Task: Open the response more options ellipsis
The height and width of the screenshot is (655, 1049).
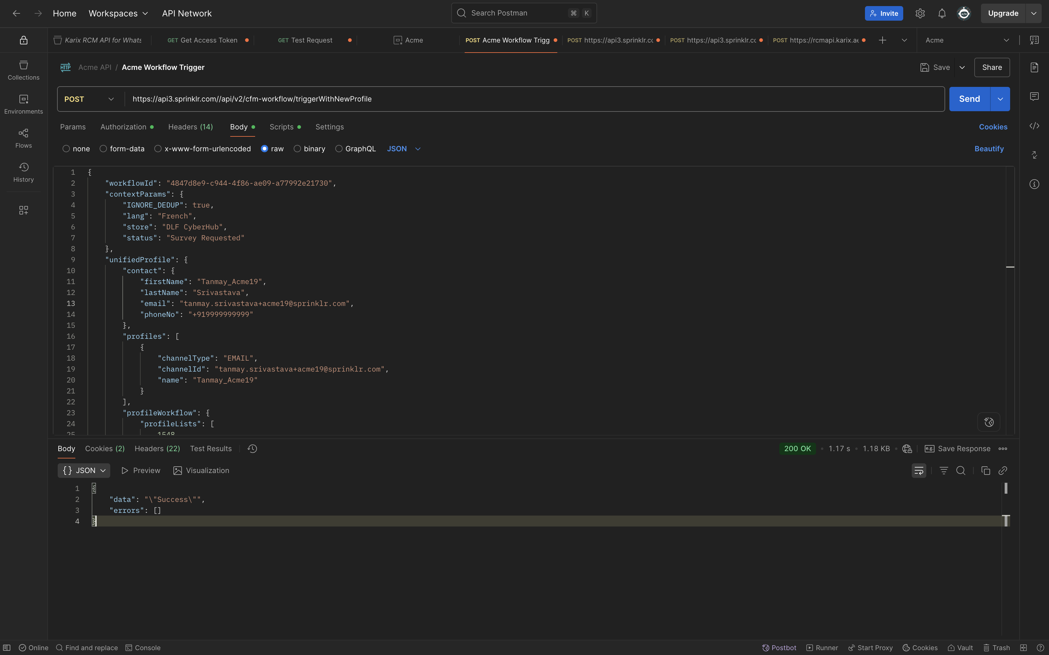Action: pos(1003,449)
